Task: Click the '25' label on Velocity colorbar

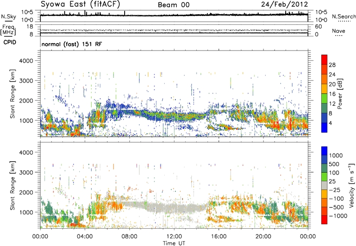Action: click(332, 182)
